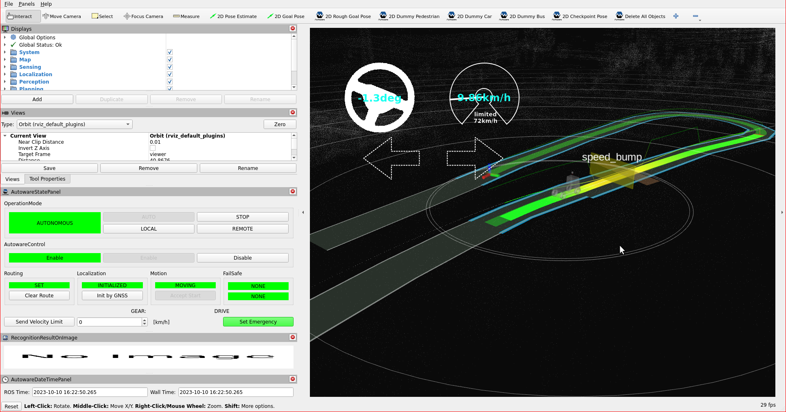Switch to the Tool Properties tab
Viewport: 786px width, 412px height.
47,179
